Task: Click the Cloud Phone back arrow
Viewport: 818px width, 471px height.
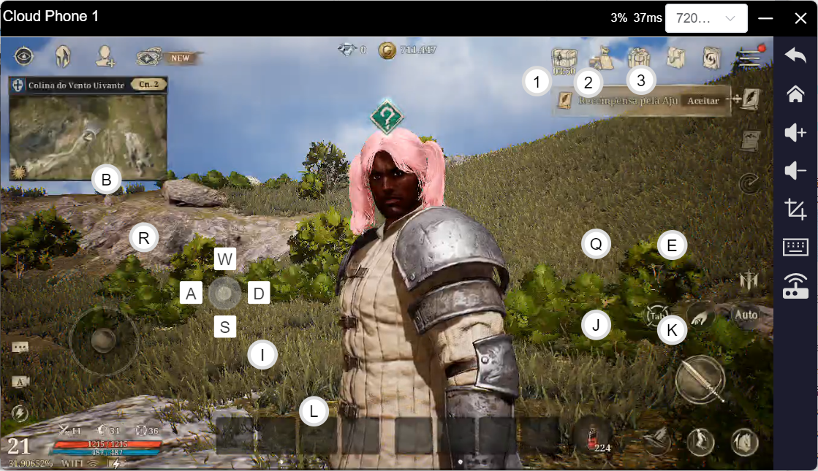Action: [x=795, y=55]
